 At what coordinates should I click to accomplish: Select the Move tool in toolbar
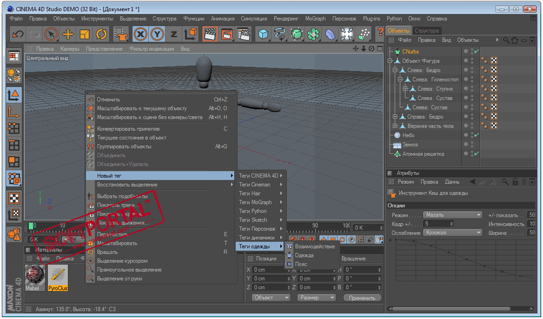[x=68, y=34]
